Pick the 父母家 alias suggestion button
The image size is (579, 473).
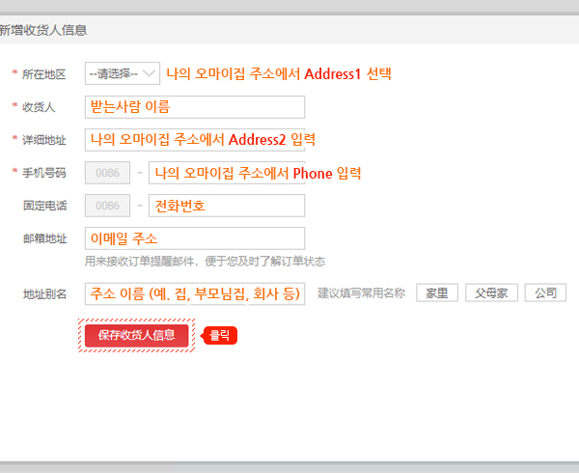tap(492, 293)
